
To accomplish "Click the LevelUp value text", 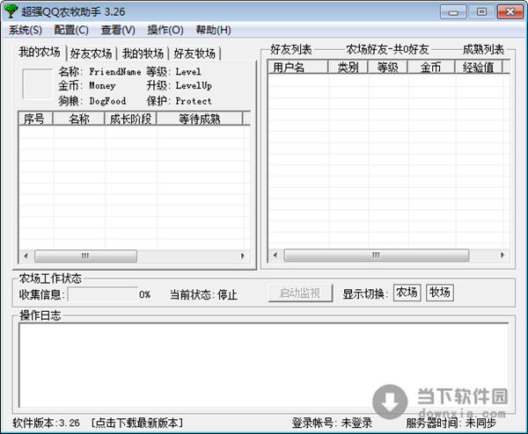I will point(194,86).
